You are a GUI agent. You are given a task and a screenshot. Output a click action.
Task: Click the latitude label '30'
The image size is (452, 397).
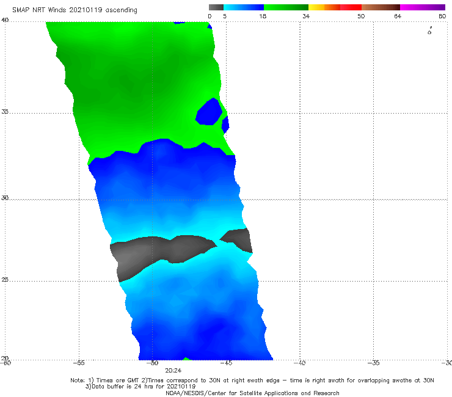5,198
